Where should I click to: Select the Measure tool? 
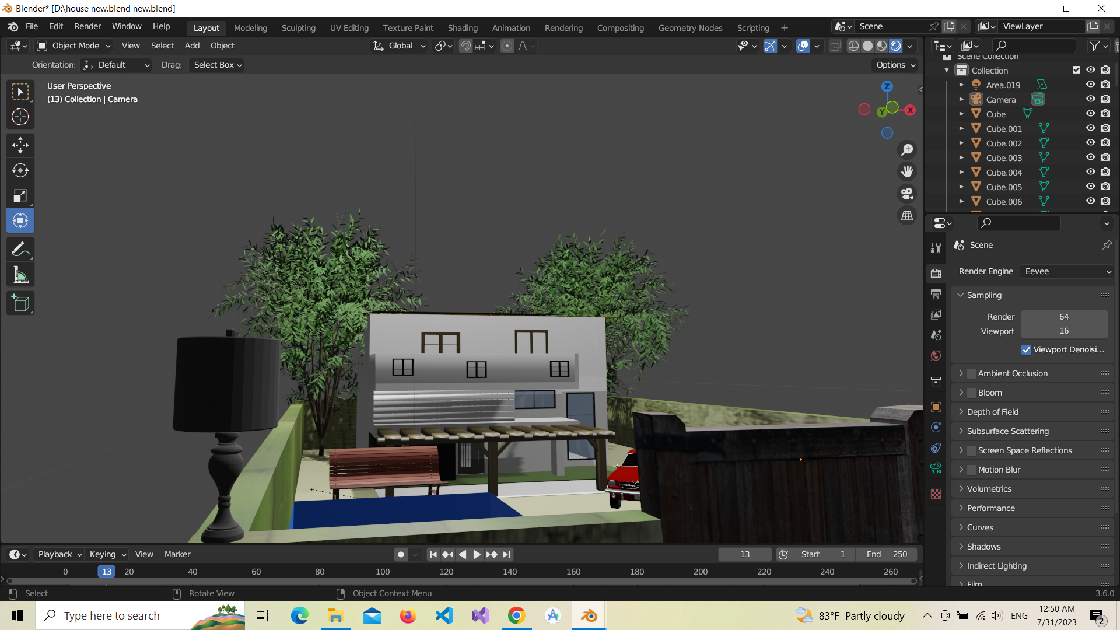click(20, 275)
